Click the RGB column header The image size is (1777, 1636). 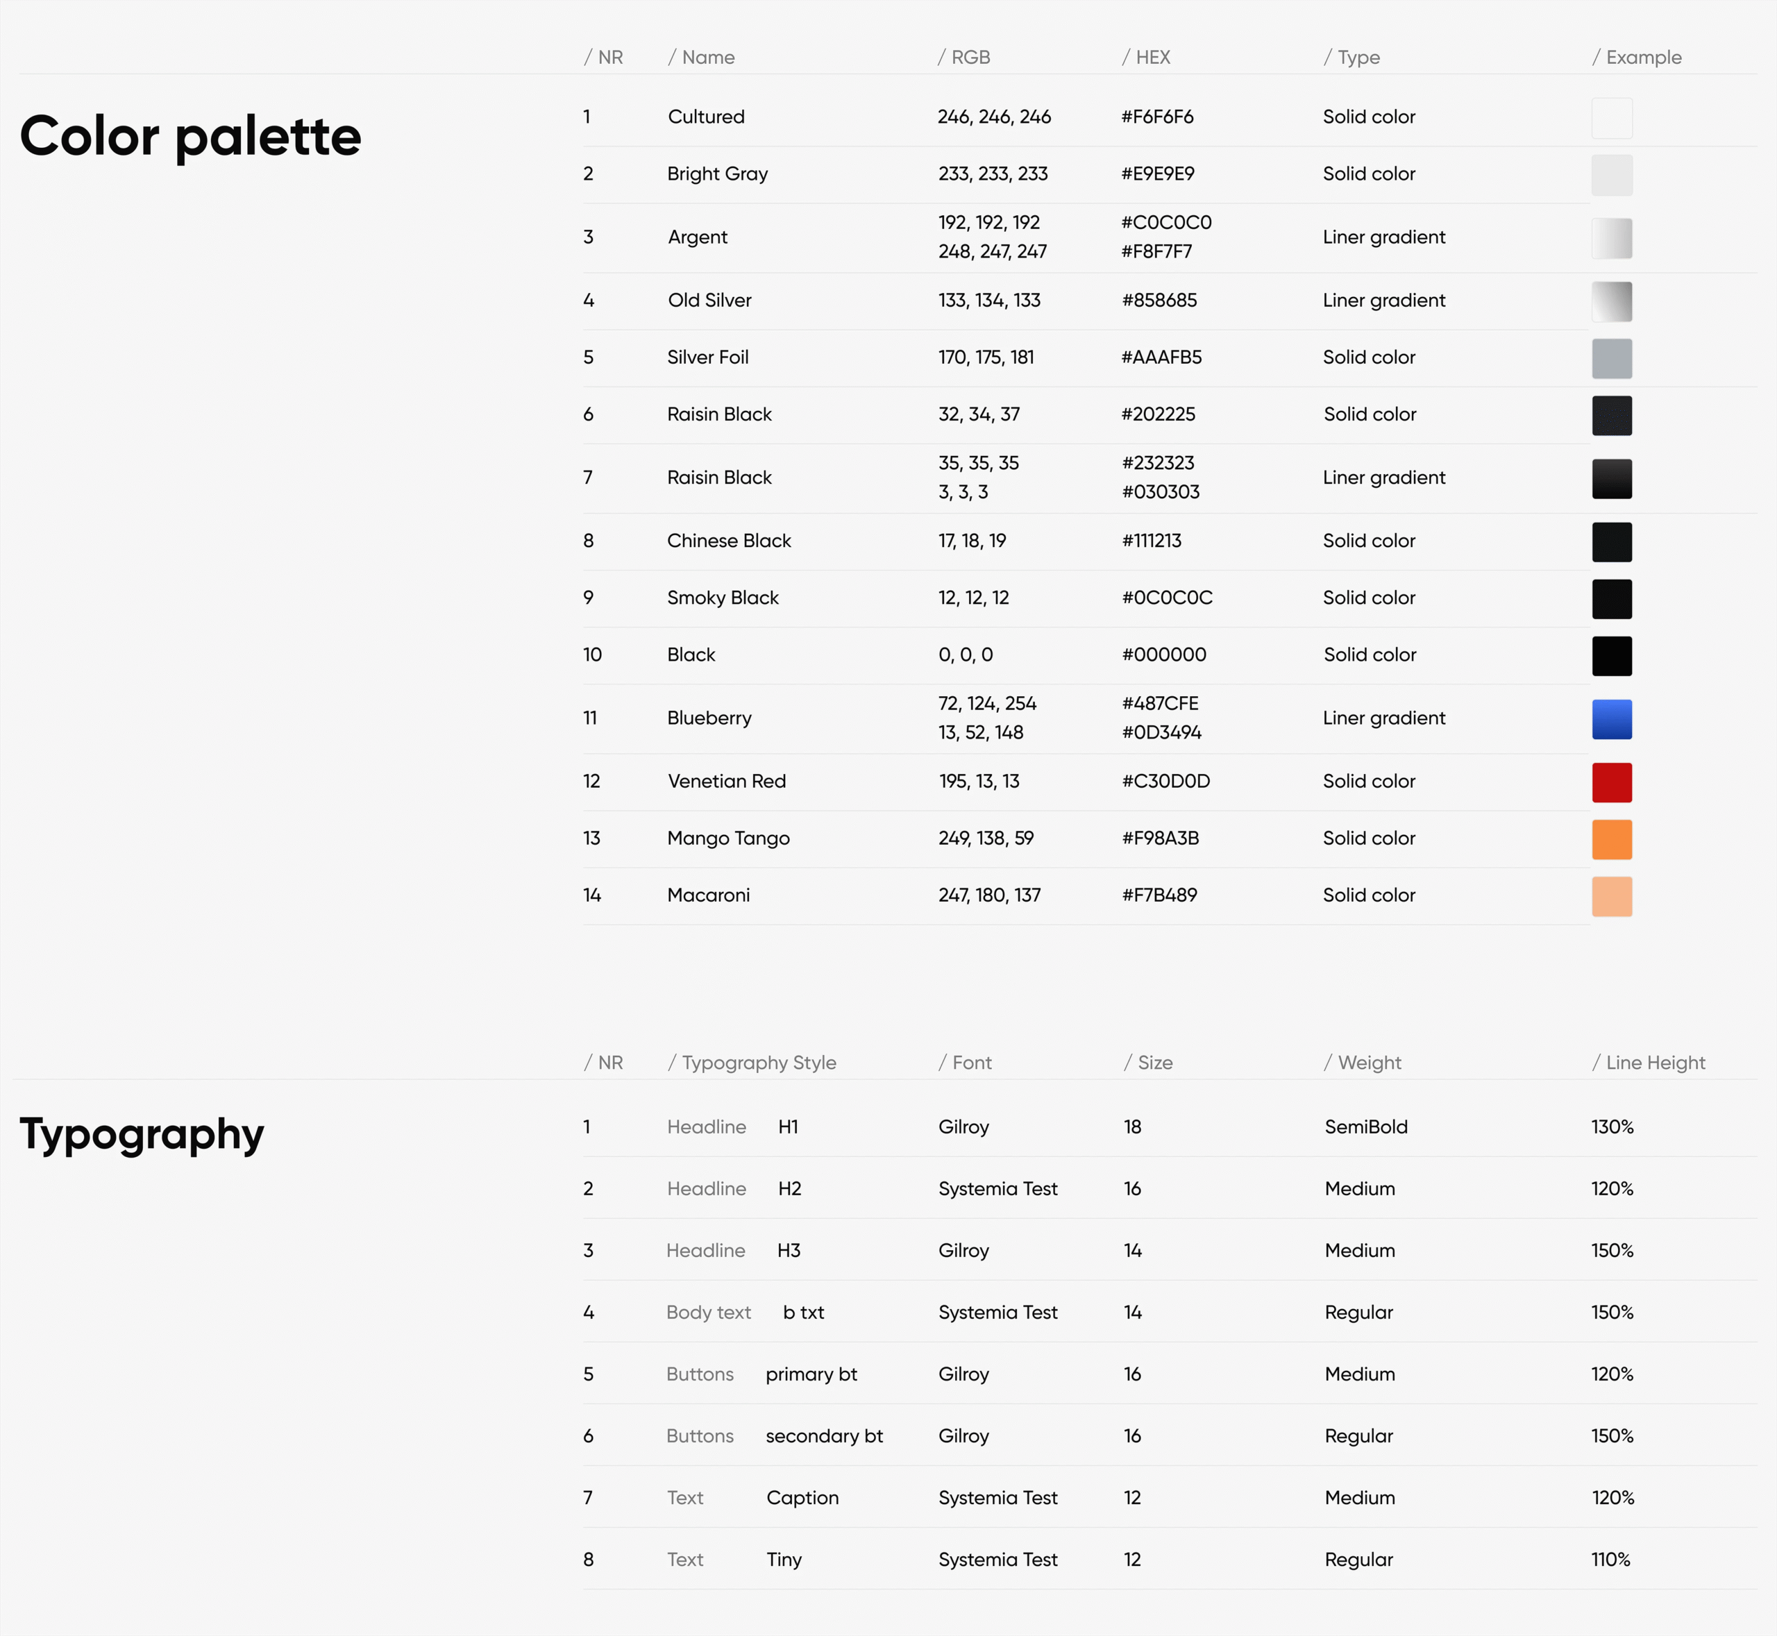click(x=963, y=58)
